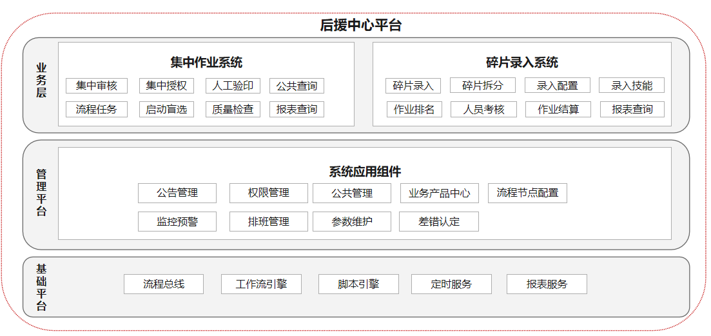Choose the 定时服务 box

click(452, 284)
